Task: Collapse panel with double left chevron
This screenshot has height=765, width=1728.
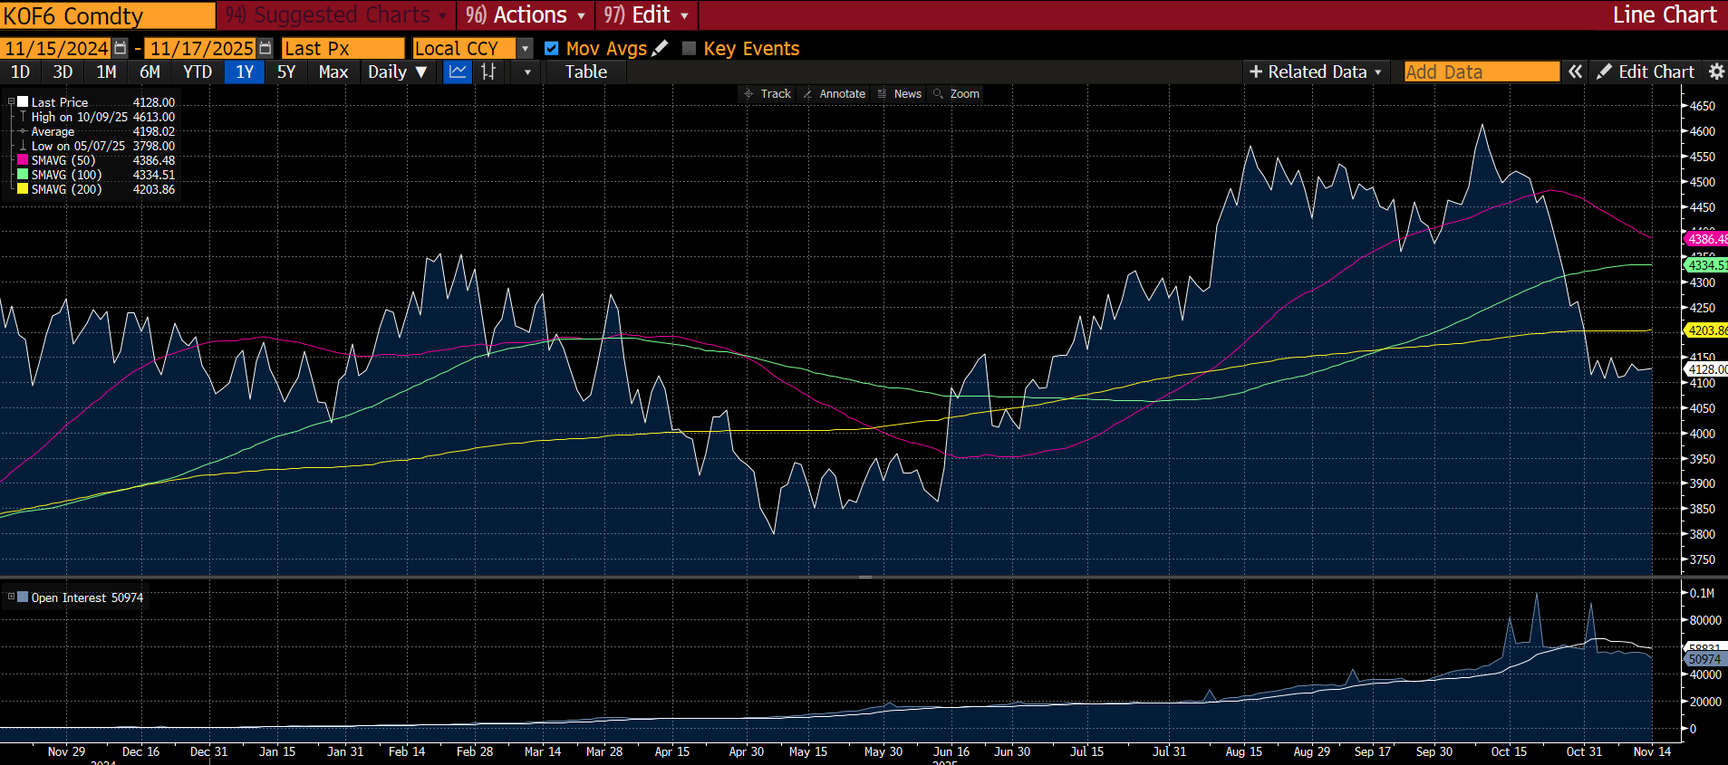Action: 1576,72
